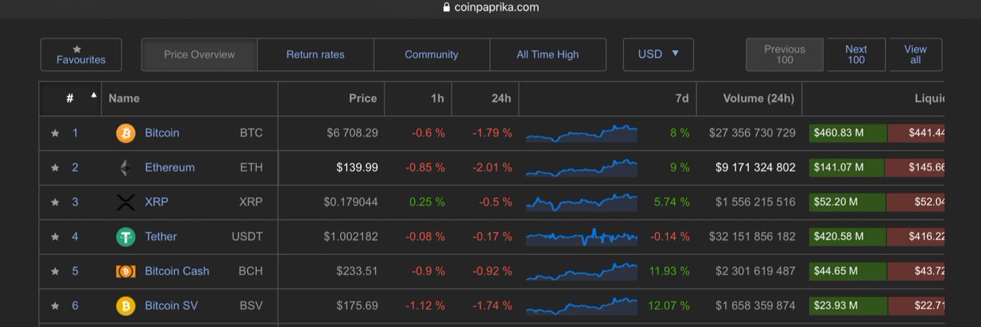Click the lock icon beside coinpaprika.com
The image size is (981, 327).
[447, 7]
